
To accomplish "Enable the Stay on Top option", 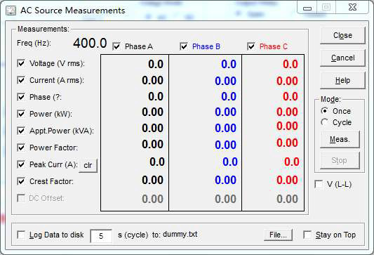I will pos(307,235).
